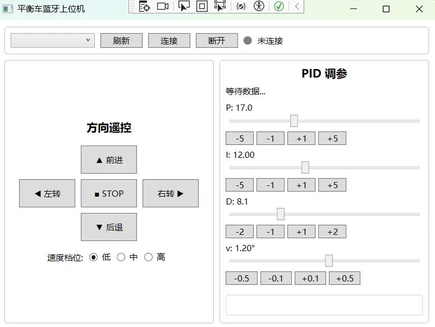Increase I by 5
Viewport: 435px width, 327px height.
pos(332,185)
